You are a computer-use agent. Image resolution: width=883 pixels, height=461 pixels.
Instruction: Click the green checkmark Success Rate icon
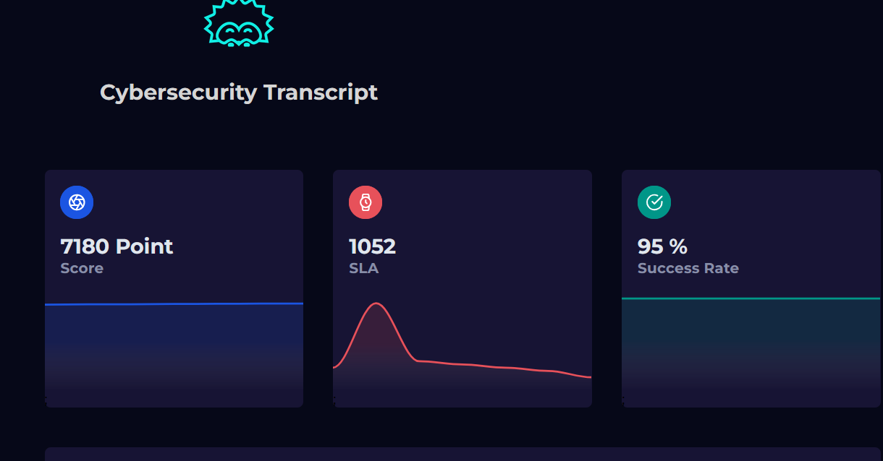pos(654,202)
